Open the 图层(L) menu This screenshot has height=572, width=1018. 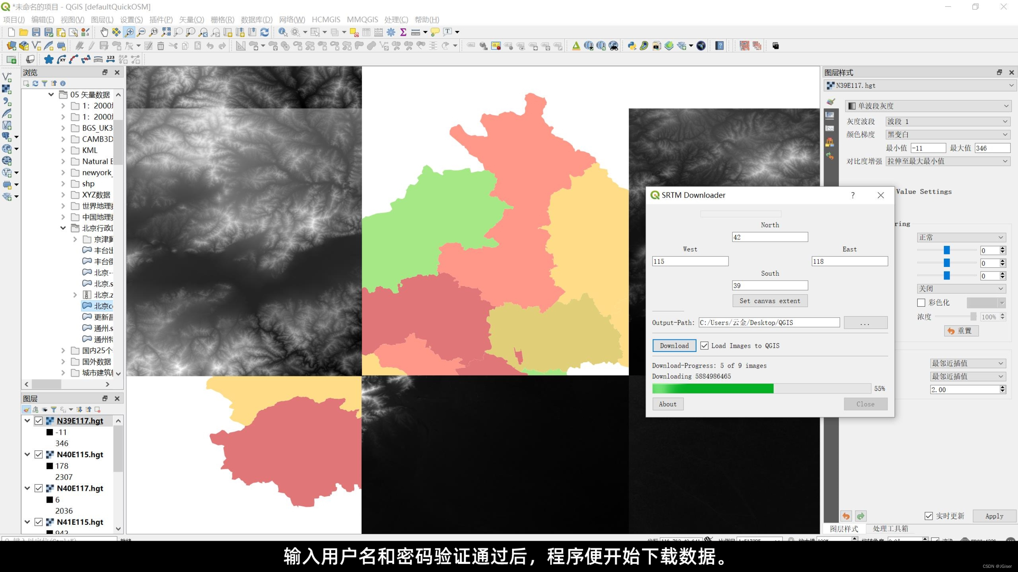pos(102,19)
